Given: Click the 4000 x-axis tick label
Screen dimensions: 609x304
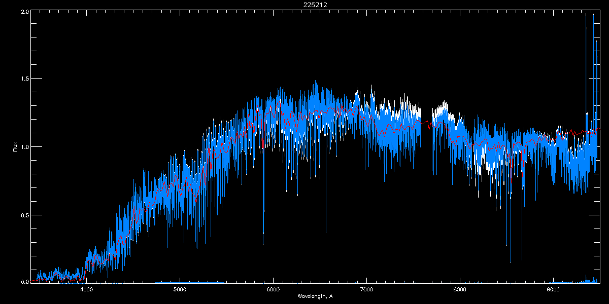Looking at the screenshot, I should click(x=87, y=290).
